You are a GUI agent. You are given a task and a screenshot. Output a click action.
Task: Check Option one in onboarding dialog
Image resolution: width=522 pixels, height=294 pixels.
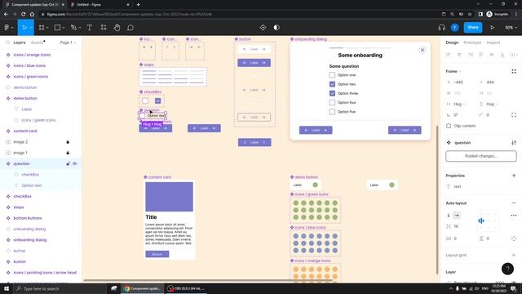(332, 75)
